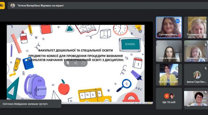Click the presenter avatar beside Тетяна Валеріївна Журавко
Image resolution: width=208 pixels, height=115 pixels.
click(x=12, y=5)
